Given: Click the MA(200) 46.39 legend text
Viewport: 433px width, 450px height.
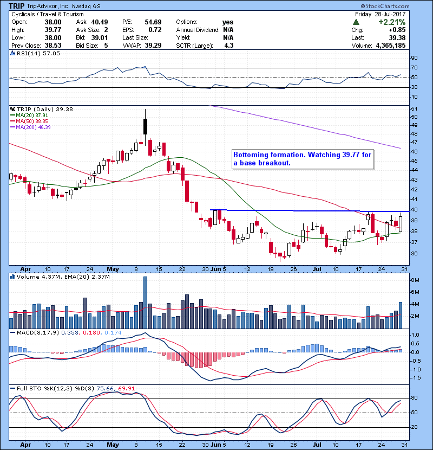Looking at the screenshot, I should [x=33, y=127].
